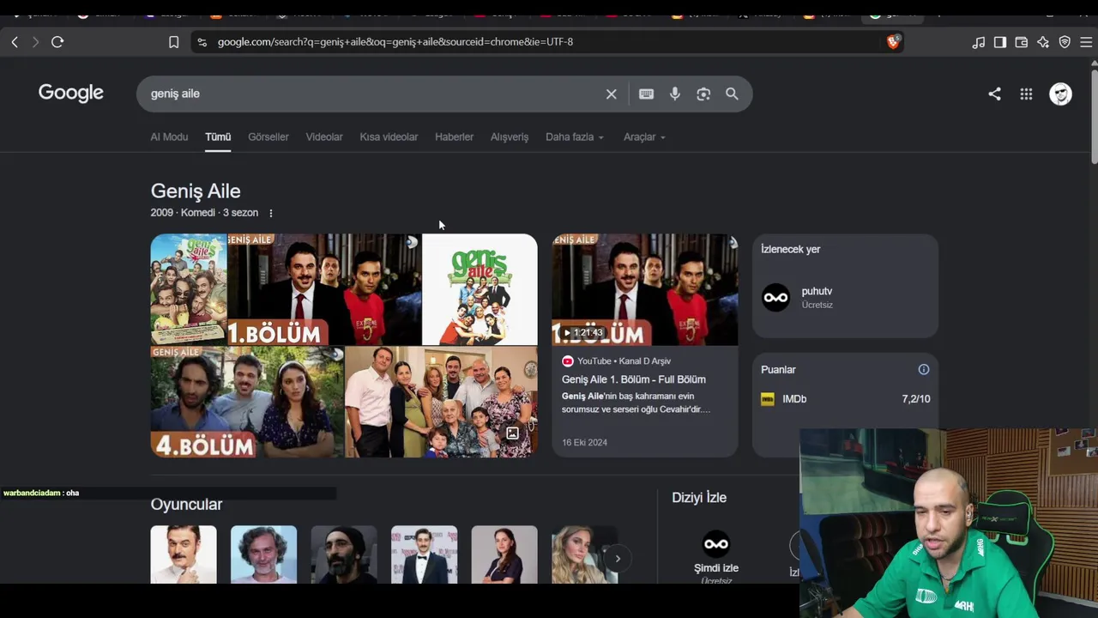This screenshot has height=618, width=1098.
Task: Select the fifth cast member photo
Action: [504, 554]
